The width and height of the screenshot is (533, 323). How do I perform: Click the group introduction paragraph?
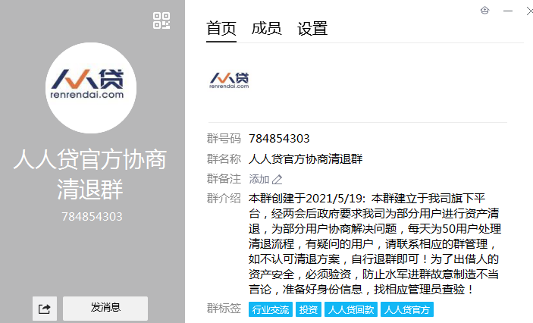click(375, 244)
